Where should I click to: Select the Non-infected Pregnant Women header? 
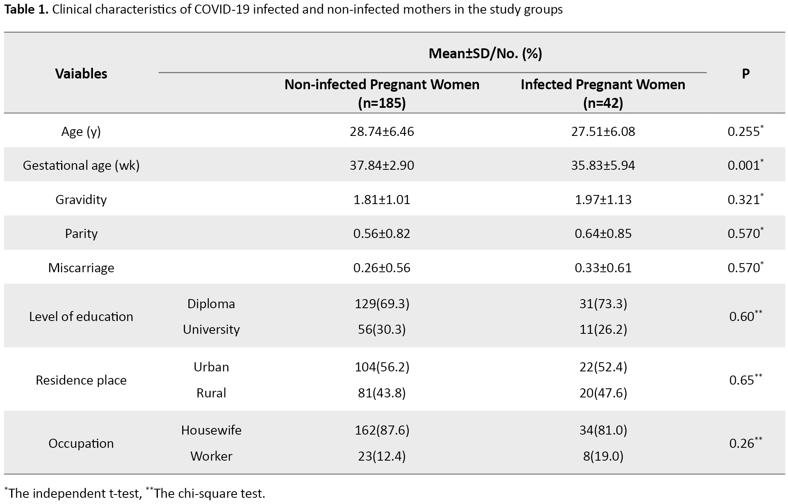(x=381, y=93)
